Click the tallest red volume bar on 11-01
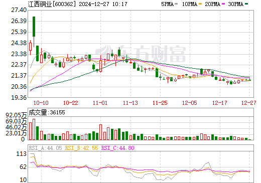The width and height of the screenshot is (261, 183). (x=100, y=132)
